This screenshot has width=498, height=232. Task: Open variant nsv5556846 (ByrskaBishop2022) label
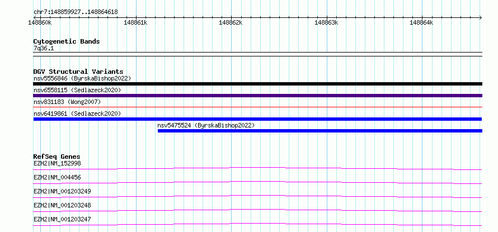coord(82,78)
